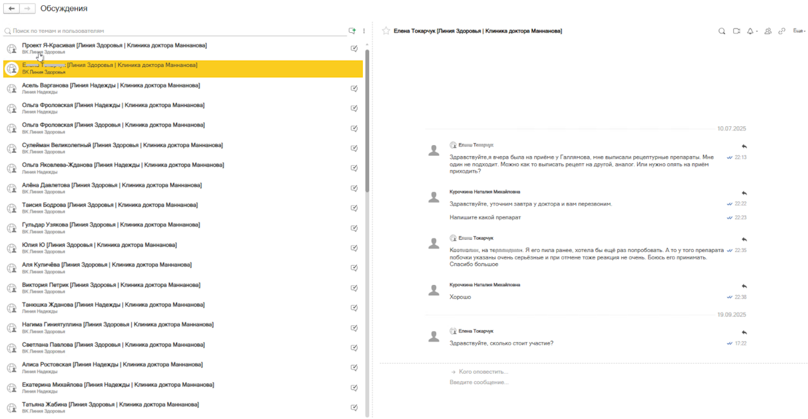This screenshot has width=808, height=419.
Task: Go back with the left arrow button
Action: [x=12, y=8]
